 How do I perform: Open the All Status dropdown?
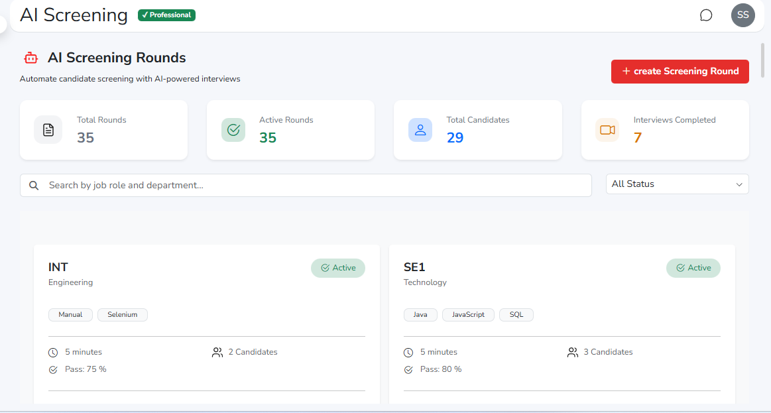677,184
